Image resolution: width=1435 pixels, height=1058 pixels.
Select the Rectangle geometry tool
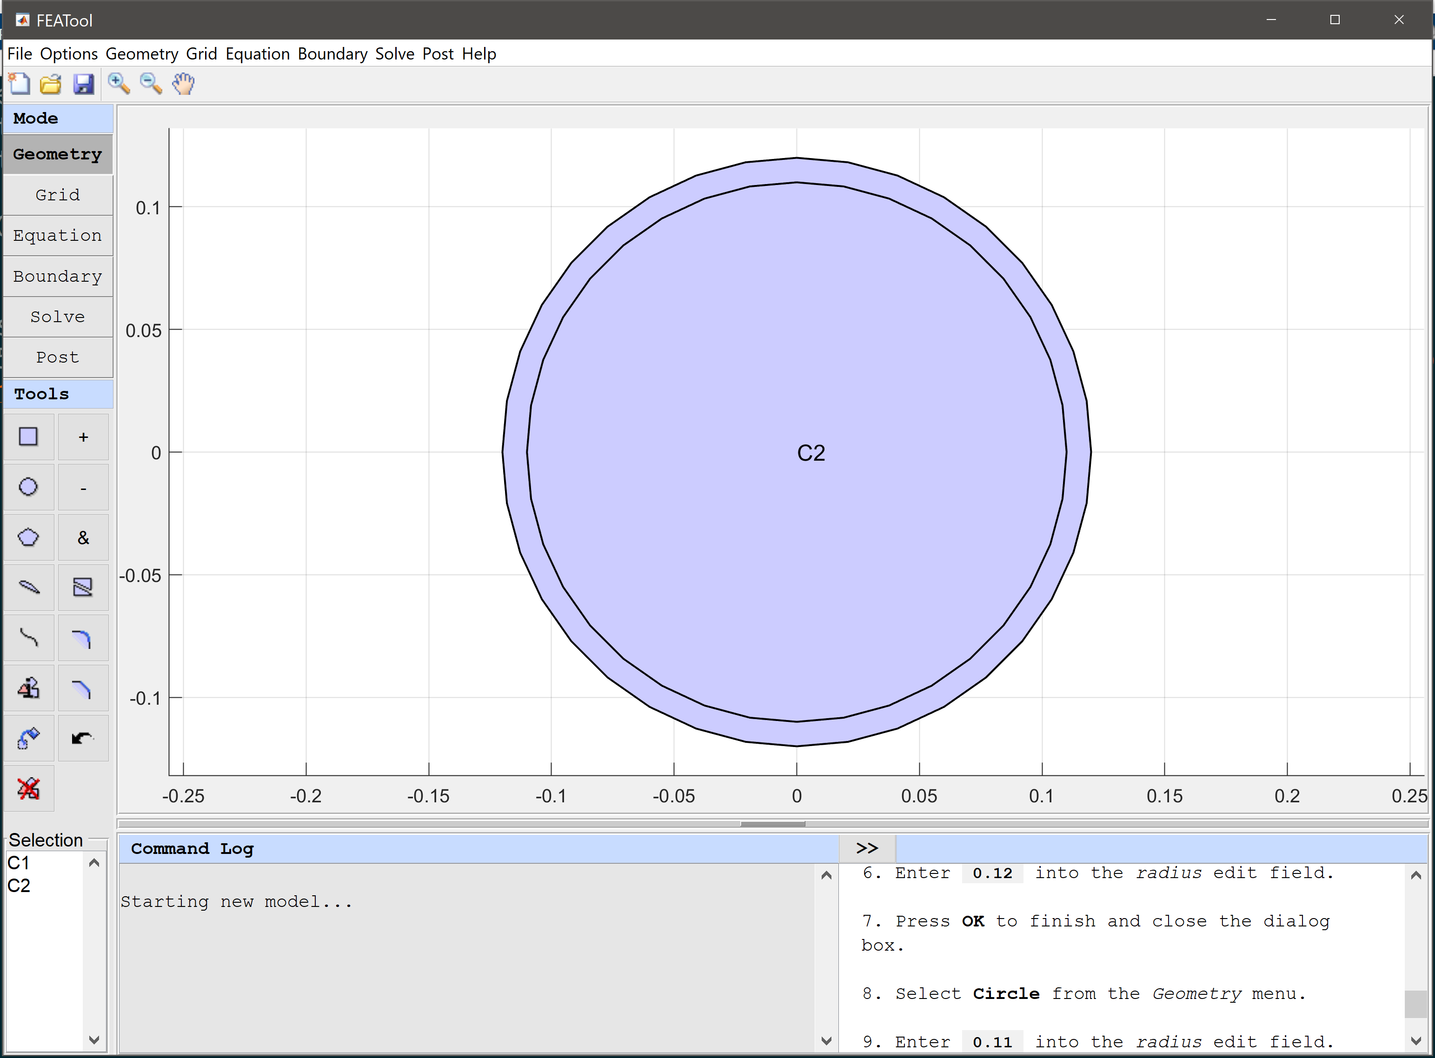point(29,437)
